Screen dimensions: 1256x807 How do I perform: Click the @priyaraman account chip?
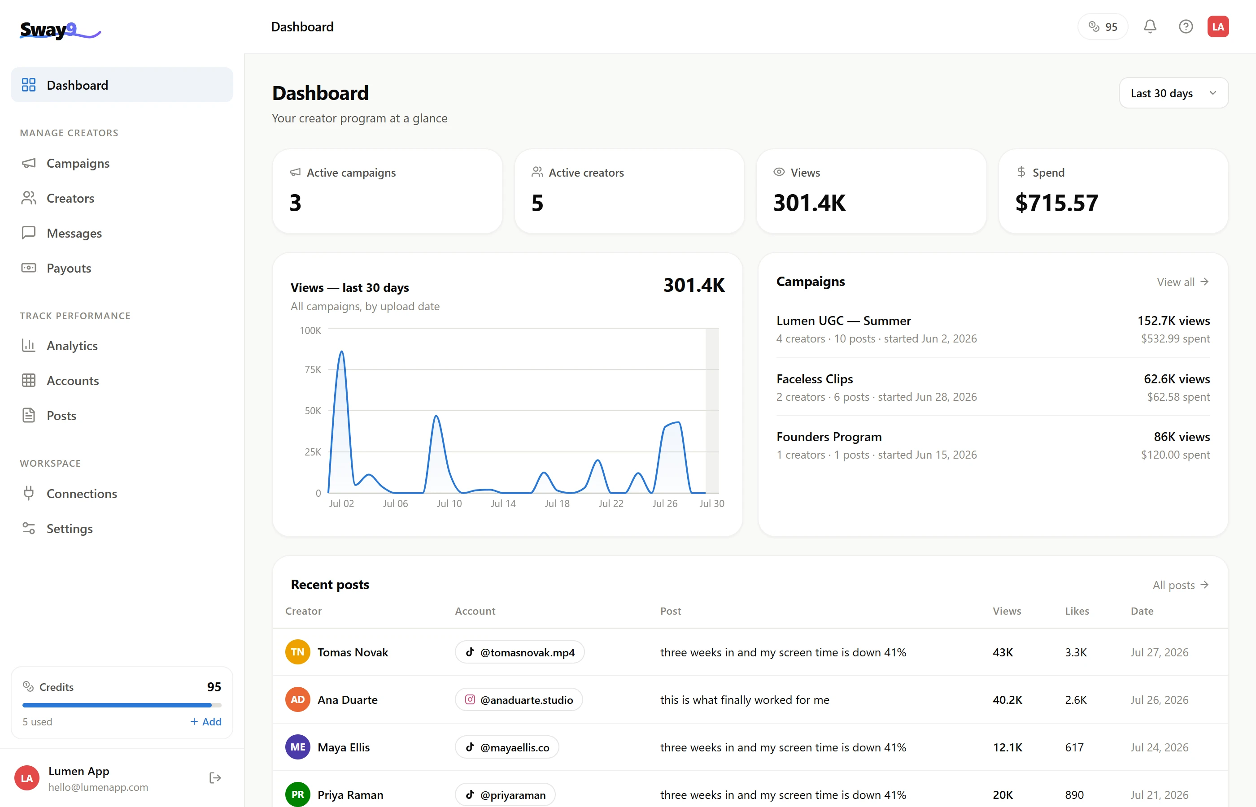pyautogui.click(x=505, y=794)
